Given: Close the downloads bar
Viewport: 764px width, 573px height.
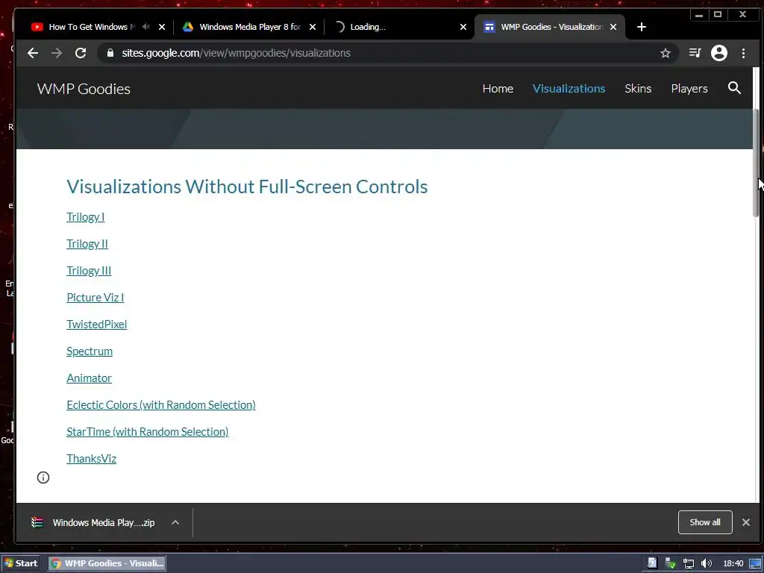Looking at the screenshot, I should [745, 522].
